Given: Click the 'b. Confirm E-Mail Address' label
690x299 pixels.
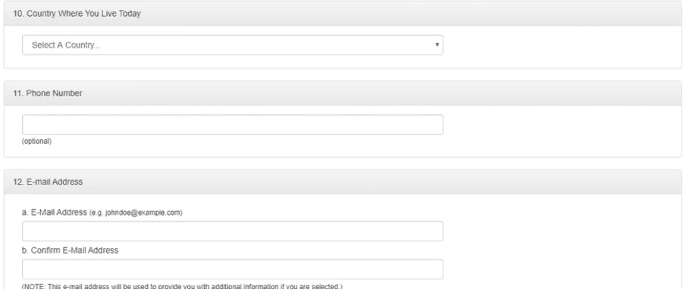Looking at the screenshot, I should click(x=70, y=251).
